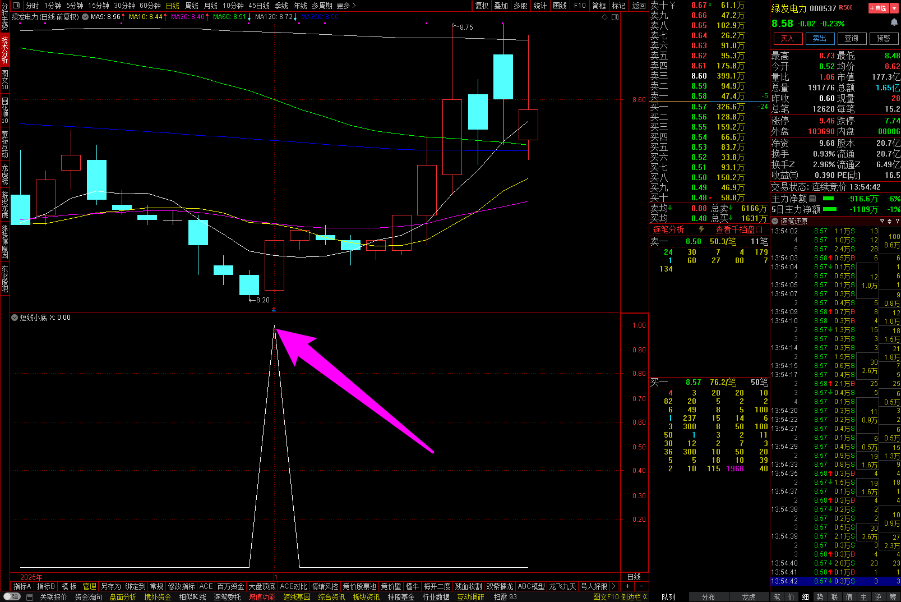Open the dropdown arrow beside +自选
Image resolution: width=901 pixels, height=602 pixels.
click(894, 8)
